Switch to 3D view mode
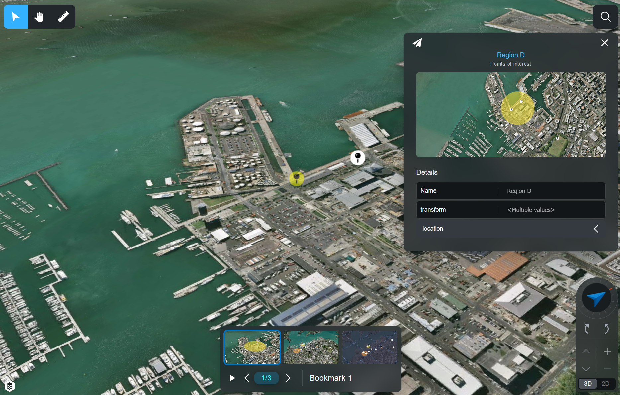The image size is (620, 395). tap(588, 383)
